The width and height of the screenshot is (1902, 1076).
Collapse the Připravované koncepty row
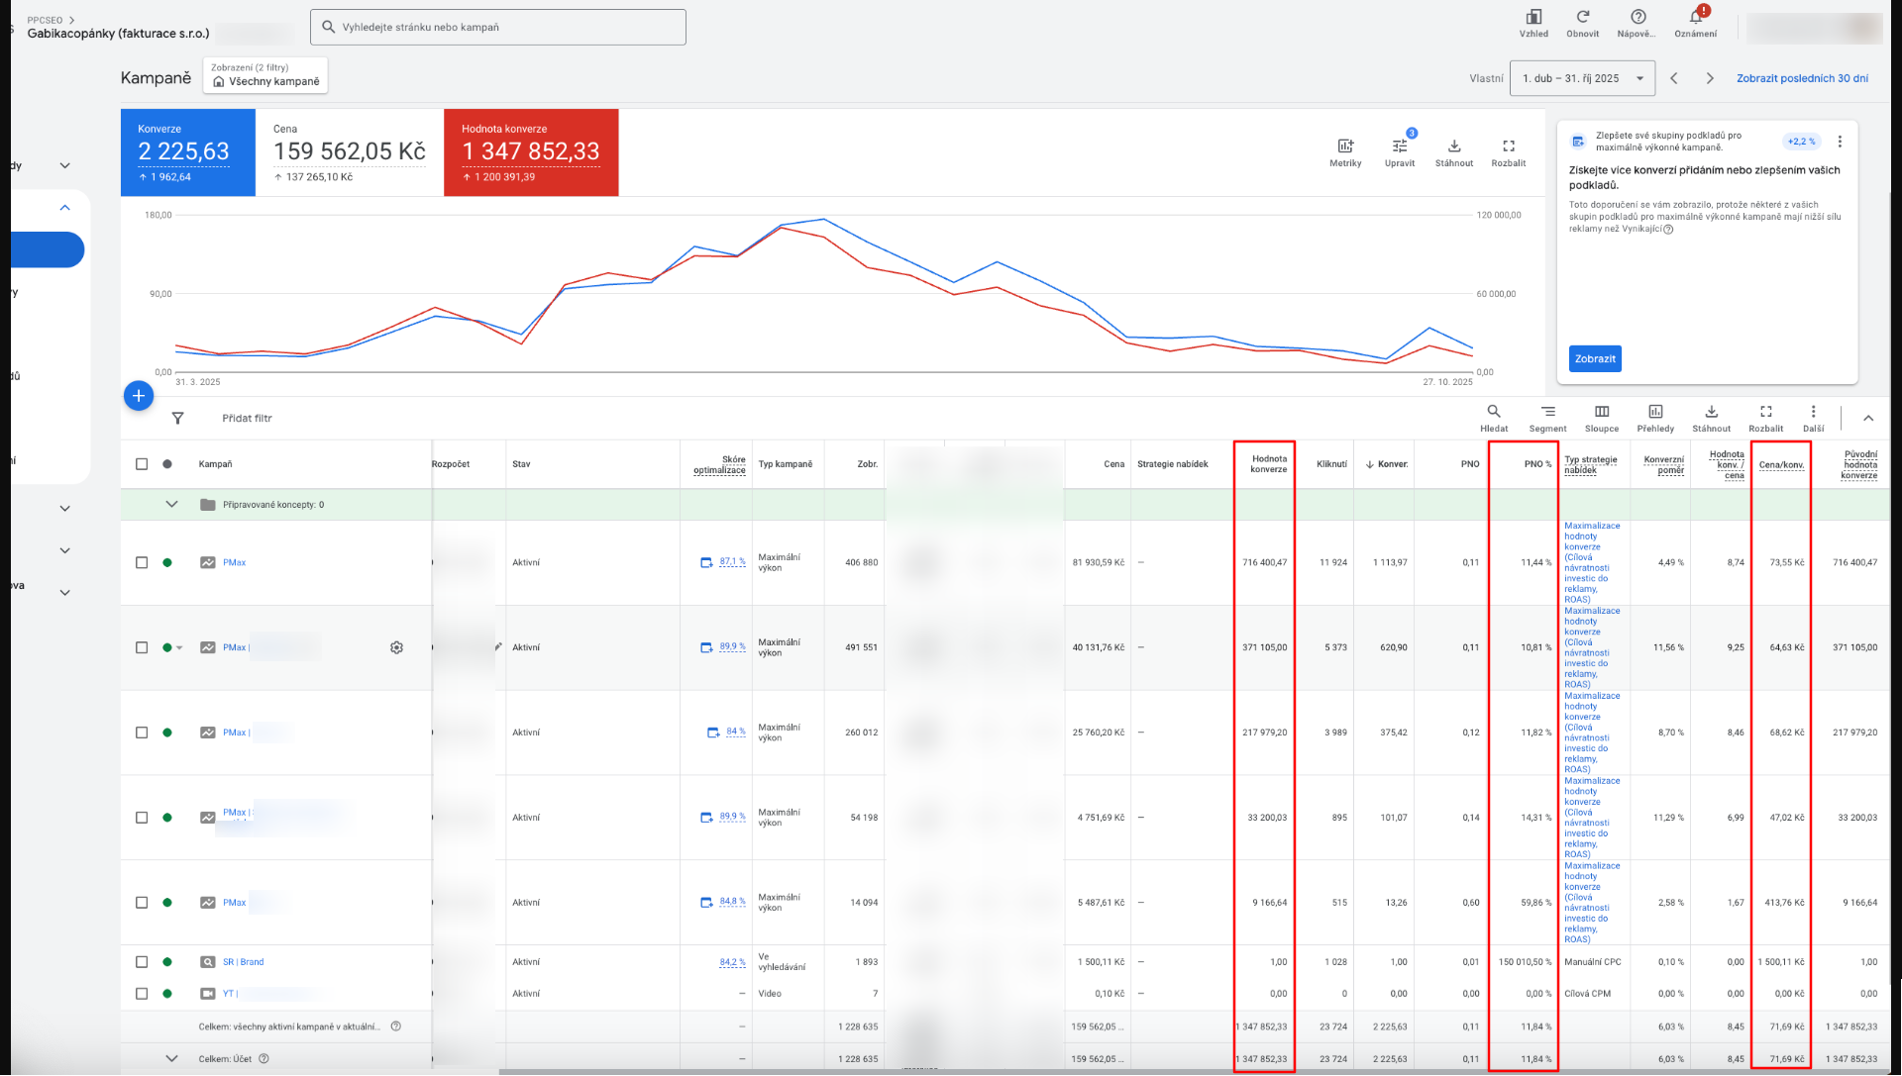coord(171,504)
